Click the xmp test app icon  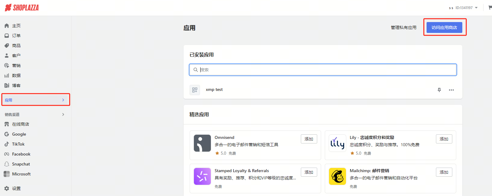(x=195, y=90)
